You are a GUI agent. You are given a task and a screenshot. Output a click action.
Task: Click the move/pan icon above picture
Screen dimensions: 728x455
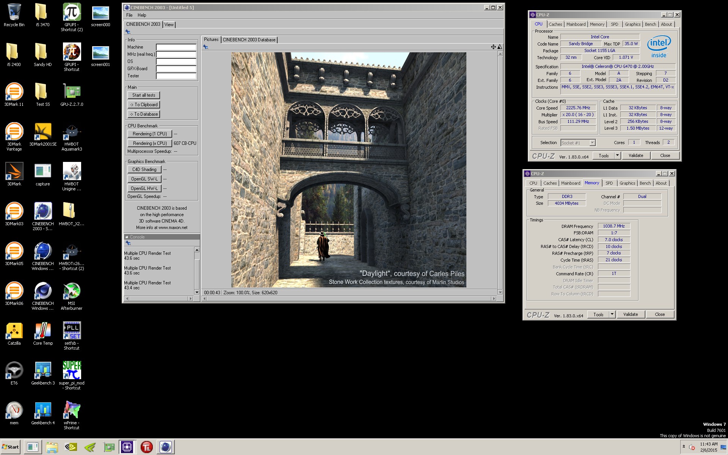[493, 47]
